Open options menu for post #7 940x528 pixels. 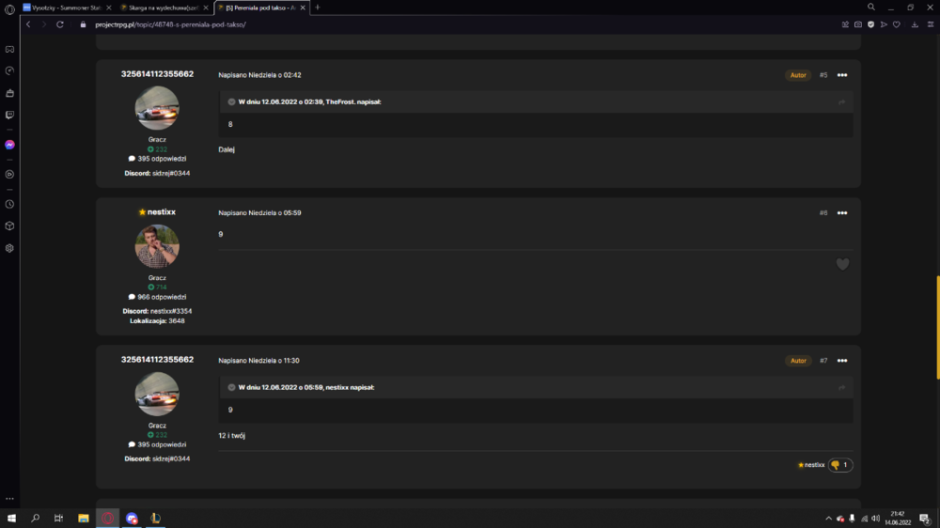[842, 361]
